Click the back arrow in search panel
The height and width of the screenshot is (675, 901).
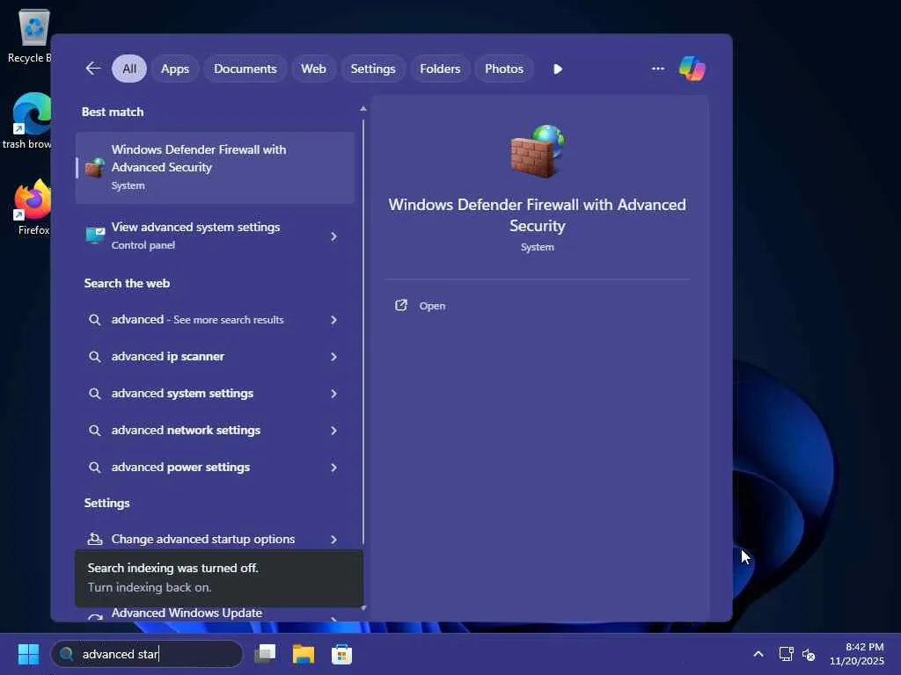[x=92, y=69]
